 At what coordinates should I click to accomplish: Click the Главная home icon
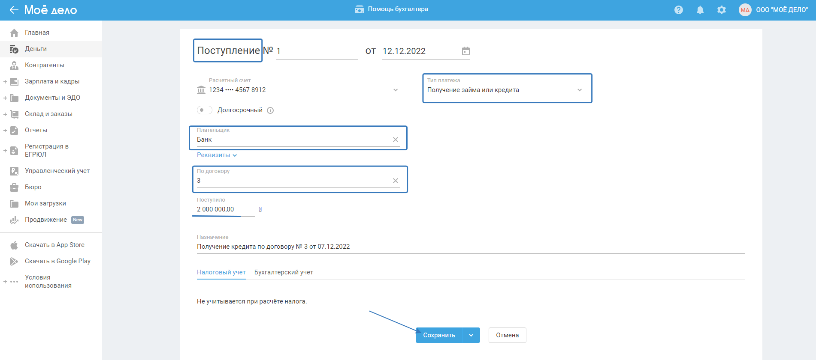(x=14, y=33)
